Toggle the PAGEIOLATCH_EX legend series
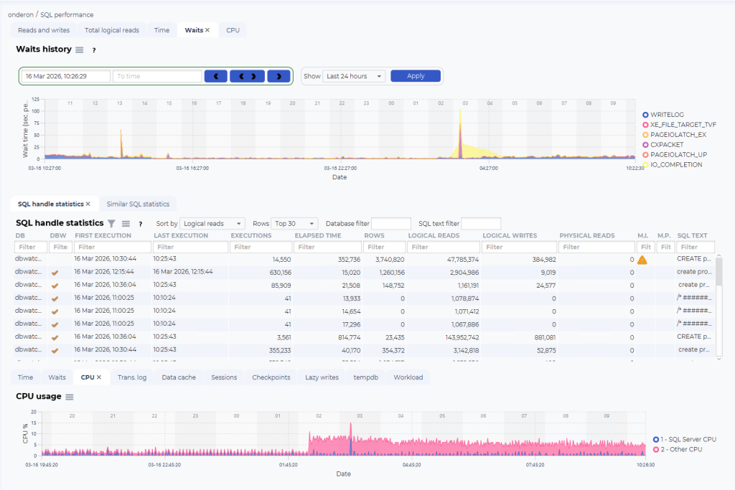This screenshot has width=735, height=490. [x=674, y=134]
